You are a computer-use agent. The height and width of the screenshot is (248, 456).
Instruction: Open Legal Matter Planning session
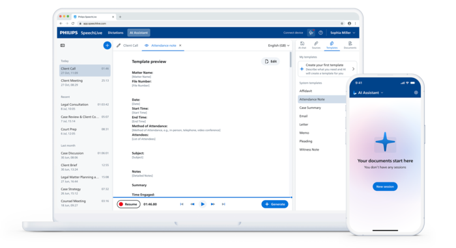(85, 179)
